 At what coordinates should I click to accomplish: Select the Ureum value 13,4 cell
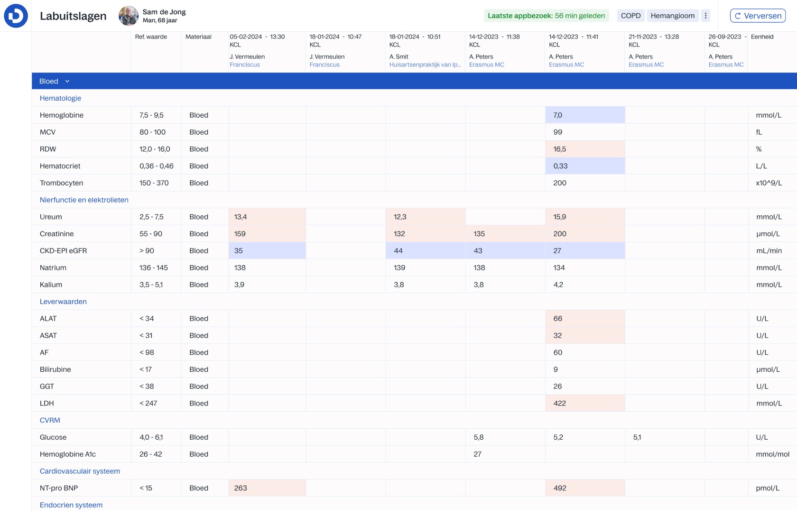tap(267, 217)
